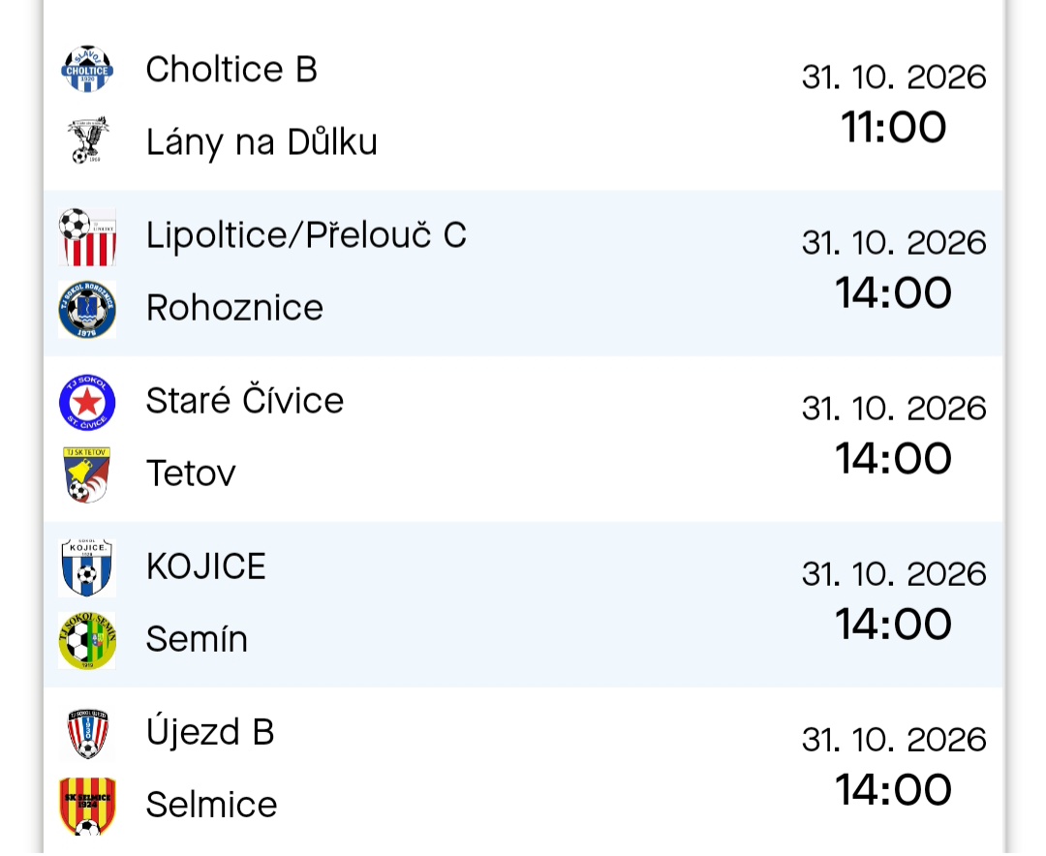
Task: Go to the Rohoznice team page
Action: tap(234, 308)
